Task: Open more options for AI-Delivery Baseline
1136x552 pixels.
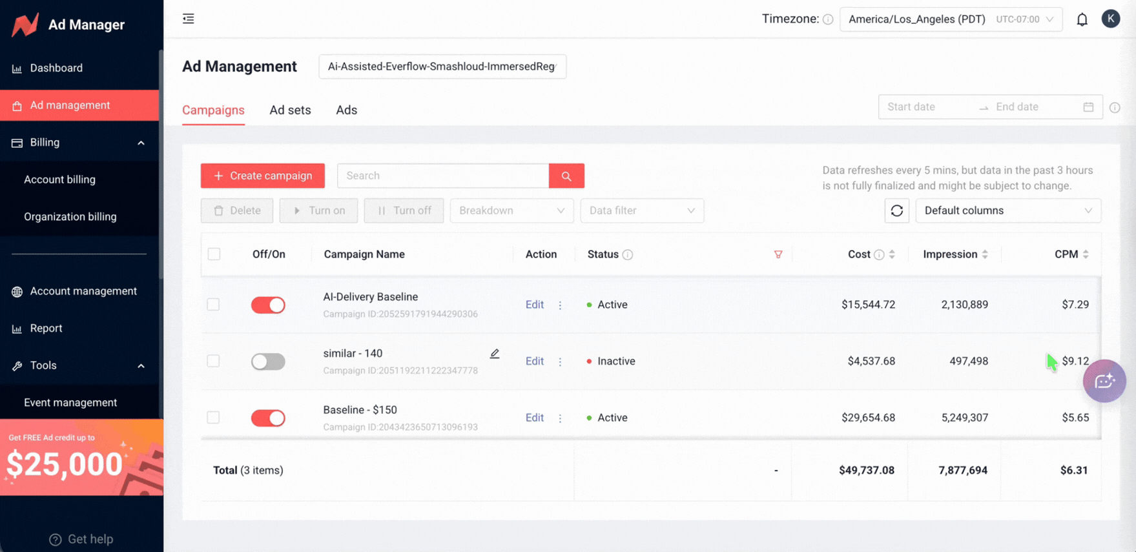Action: pyautogui.click(x=560, y=305)
